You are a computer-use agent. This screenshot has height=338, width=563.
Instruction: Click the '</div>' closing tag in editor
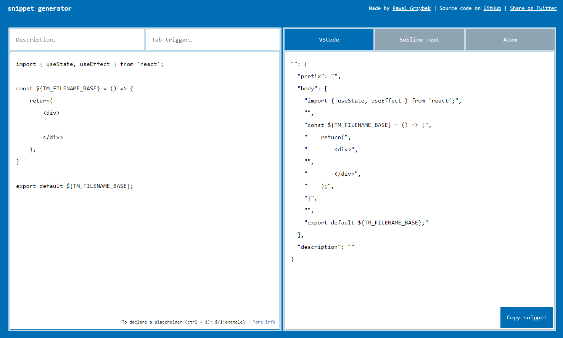[53, 137]
